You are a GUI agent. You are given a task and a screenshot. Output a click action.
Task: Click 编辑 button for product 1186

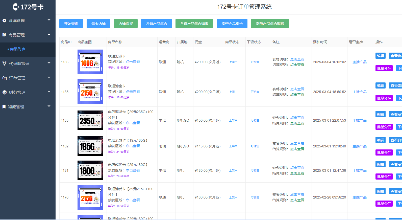click(381, 56)
